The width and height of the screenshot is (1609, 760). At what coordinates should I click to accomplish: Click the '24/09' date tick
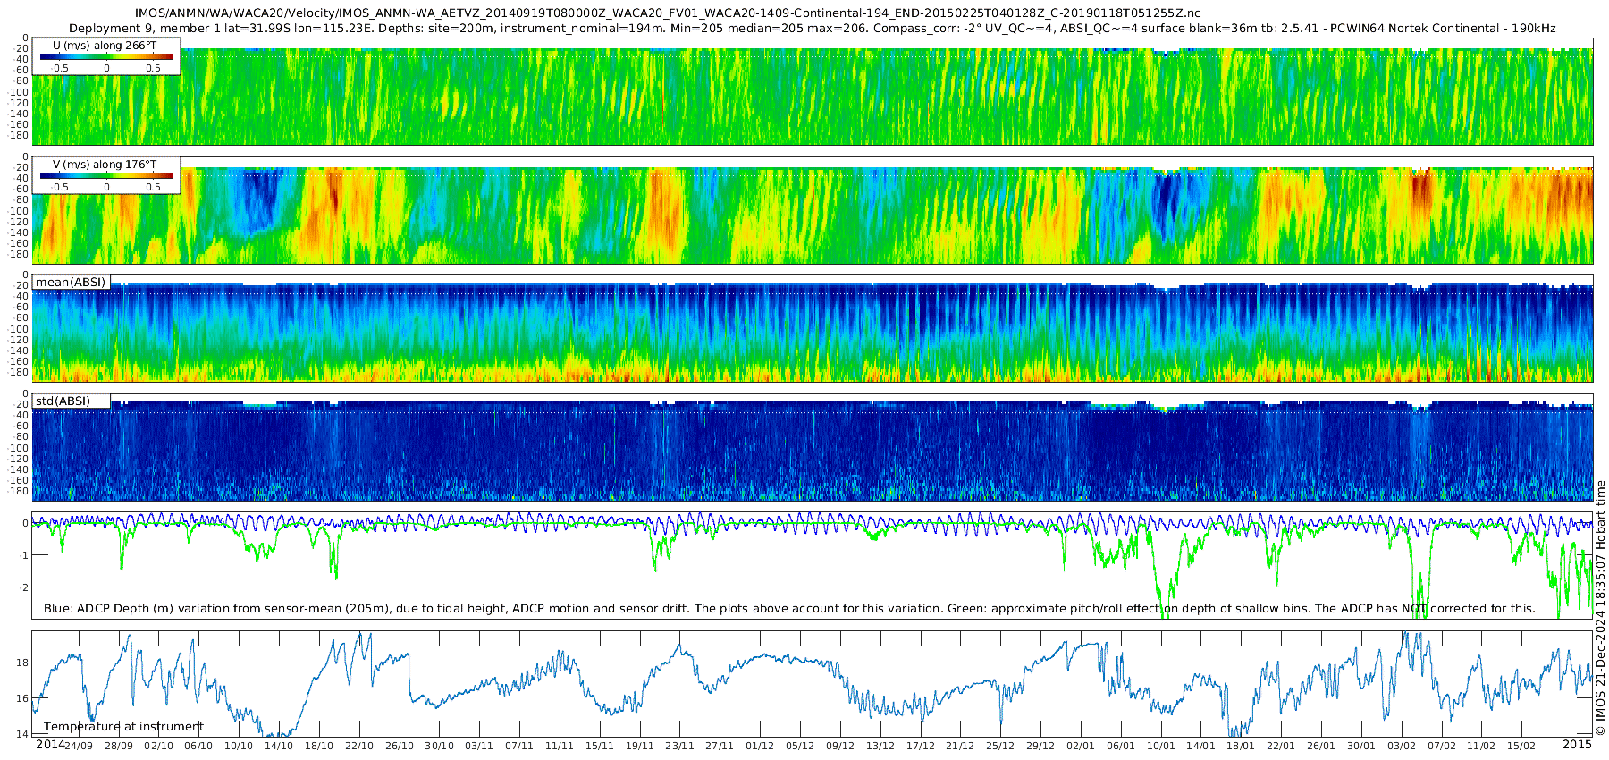(79, 746)
